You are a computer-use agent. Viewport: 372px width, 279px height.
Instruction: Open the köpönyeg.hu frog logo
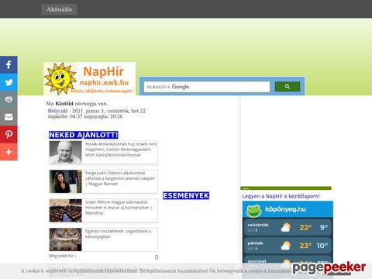[x=254, y=210]
